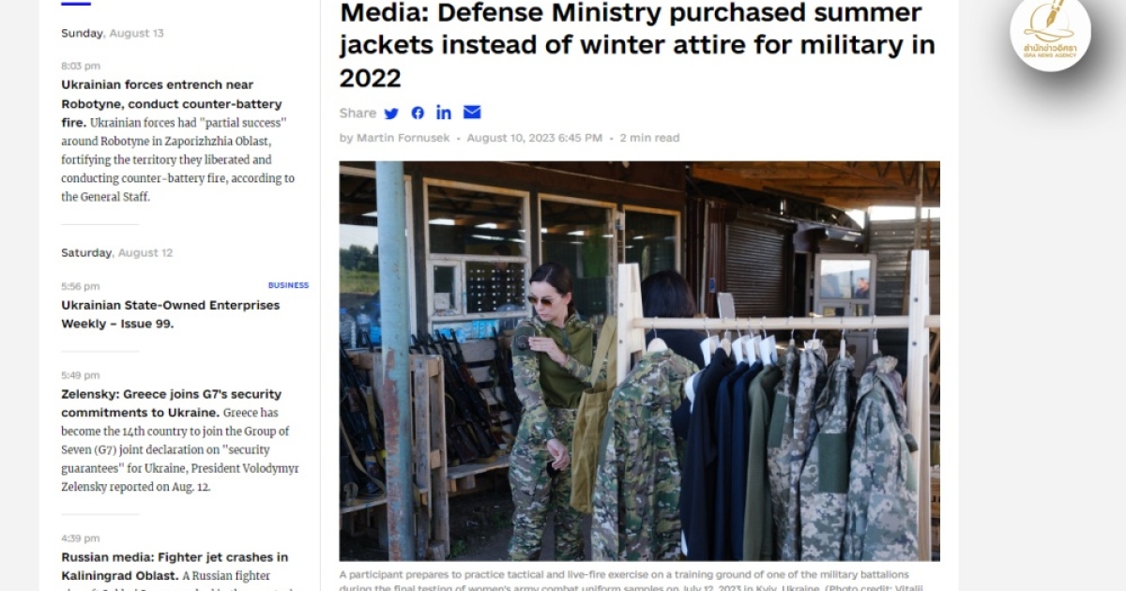Click the photo caption below image

(638, 579)
